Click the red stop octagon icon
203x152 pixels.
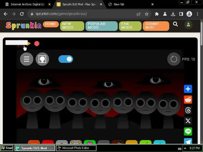pyautogui.click(x=37, y=44)
